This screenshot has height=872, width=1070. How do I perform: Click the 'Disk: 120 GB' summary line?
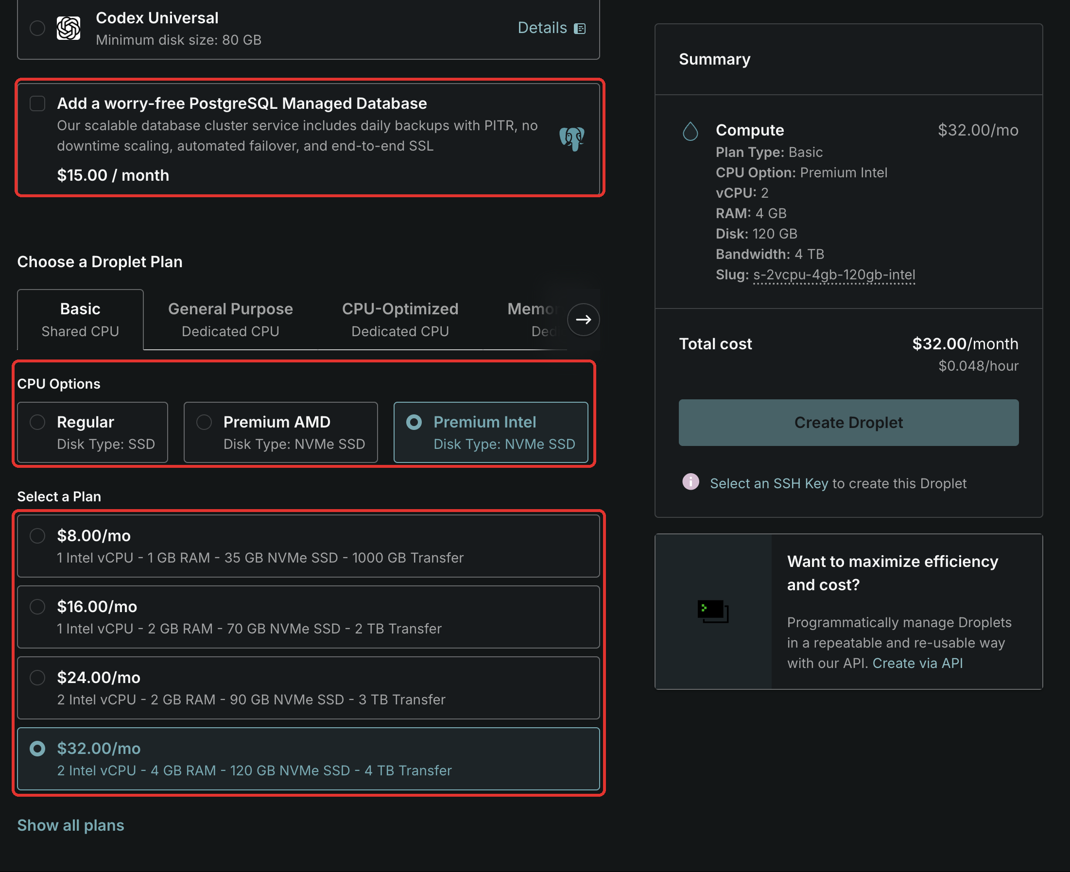[x=756, y=234]
